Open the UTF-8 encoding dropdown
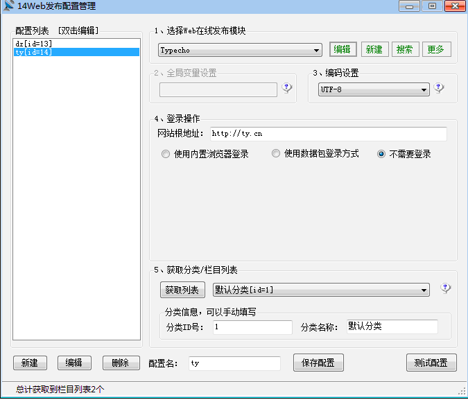The height and width of the screenshot is (400, 468). (374, 89)
